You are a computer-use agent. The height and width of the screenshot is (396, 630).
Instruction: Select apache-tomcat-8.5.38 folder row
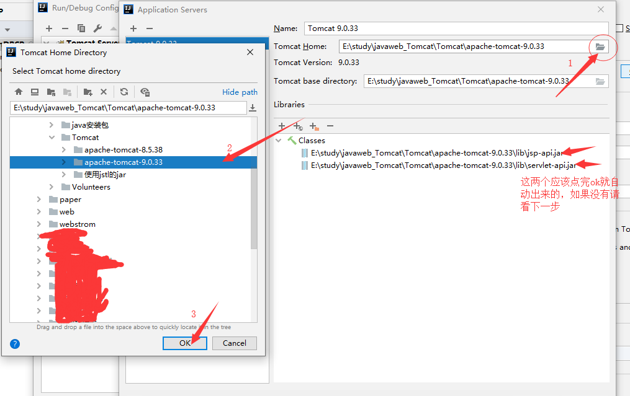[x=130, y=150]
